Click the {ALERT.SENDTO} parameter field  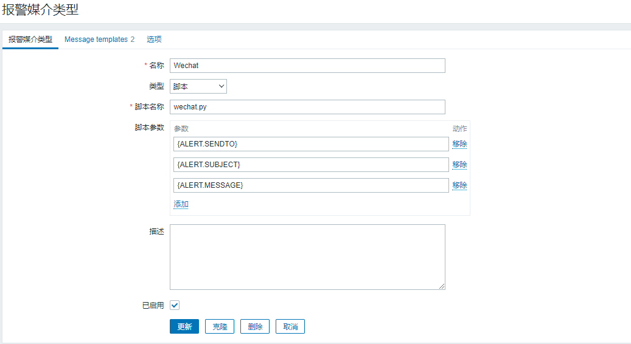[310, 144]
